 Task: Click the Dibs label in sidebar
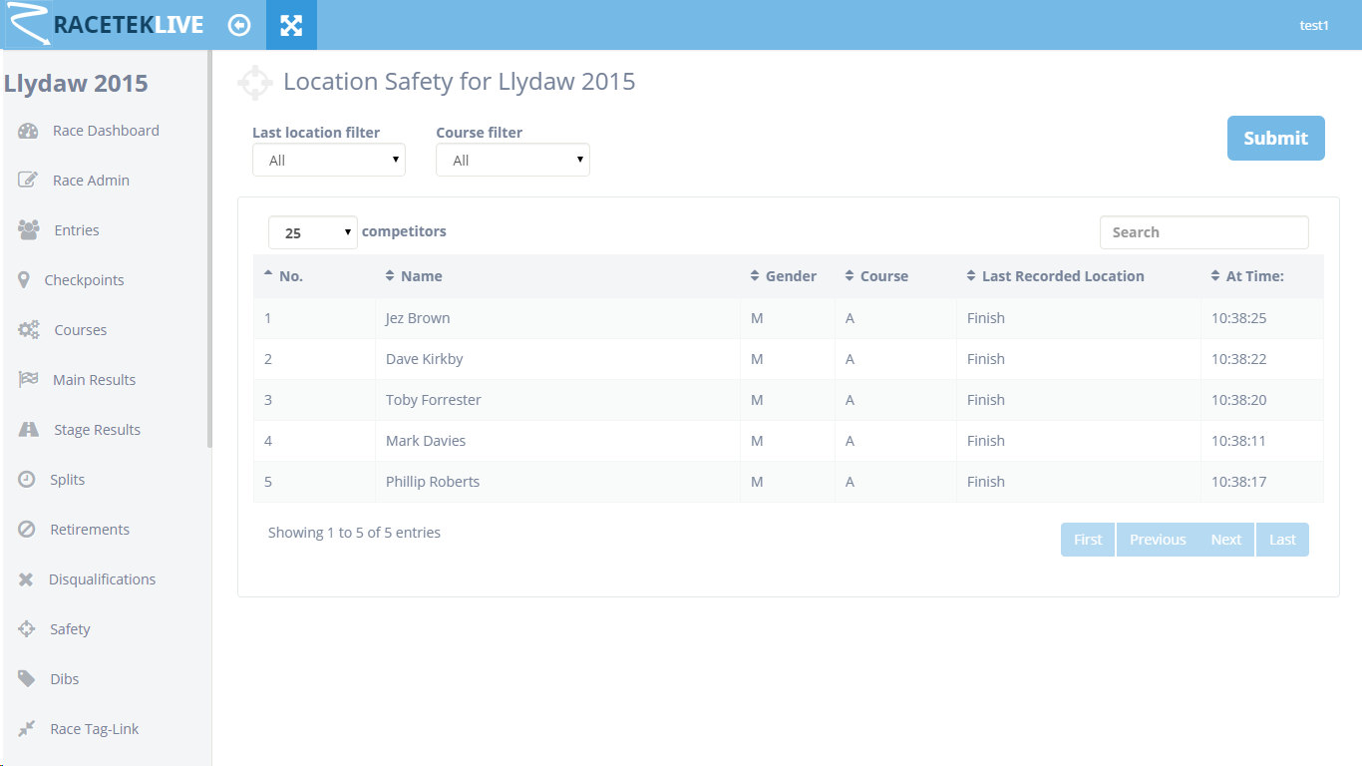(x=65, y=679)
